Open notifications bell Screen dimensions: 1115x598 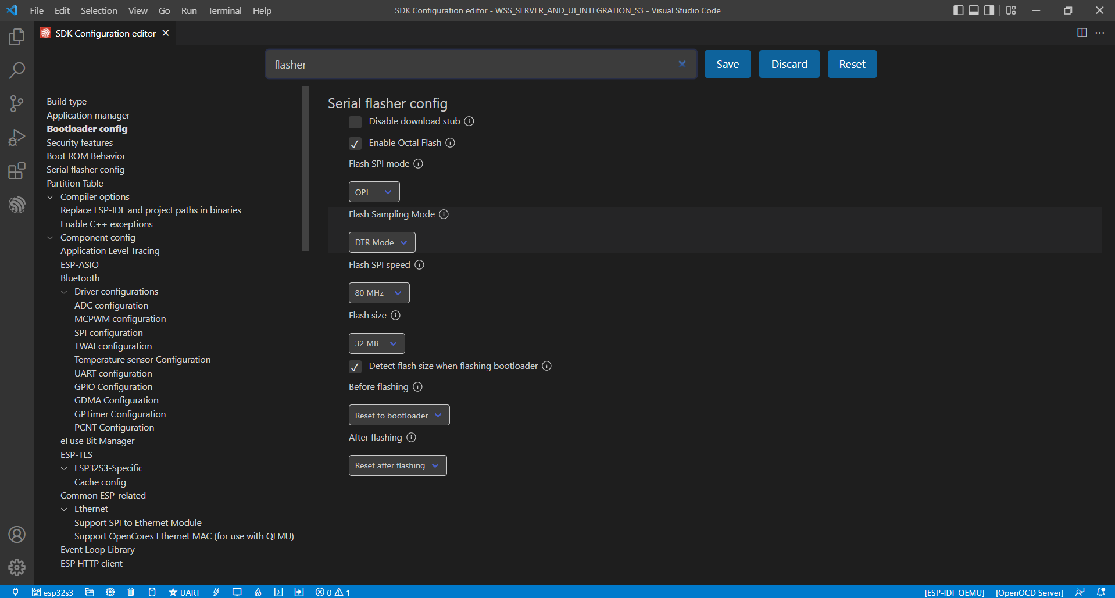1100,592
